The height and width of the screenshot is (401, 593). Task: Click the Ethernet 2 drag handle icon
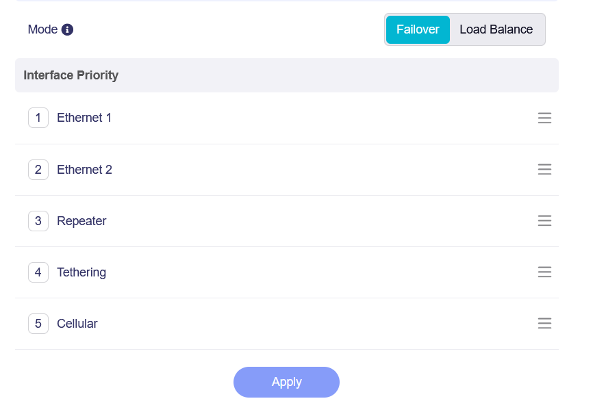(544, 169)
